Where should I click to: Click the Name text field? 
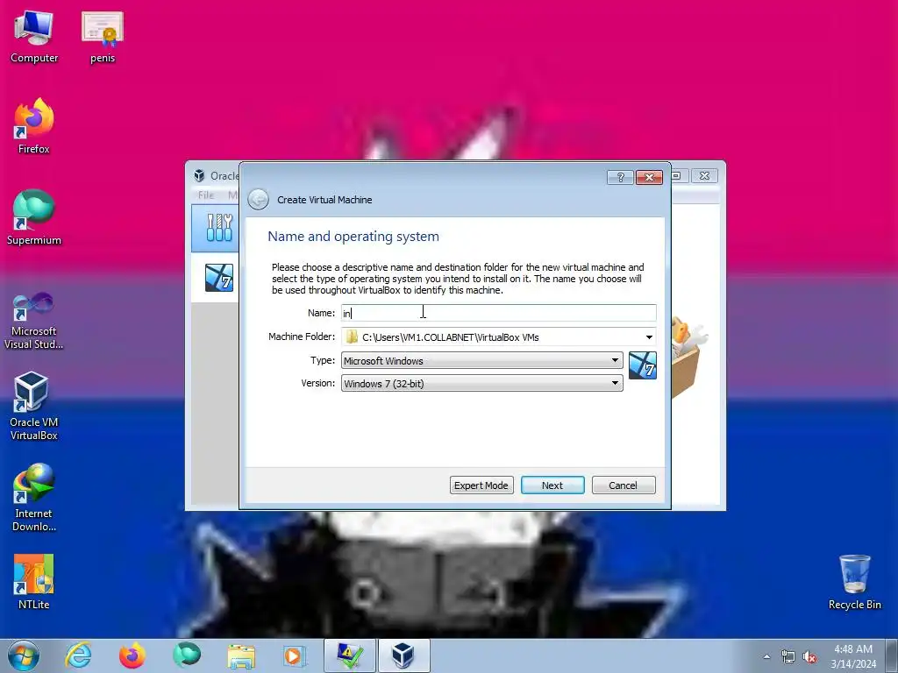coord(498,313)
